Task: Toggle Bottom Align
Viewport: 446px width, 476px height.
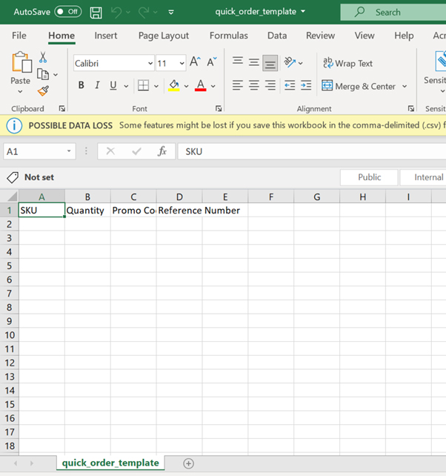Action: coord(270,63)
